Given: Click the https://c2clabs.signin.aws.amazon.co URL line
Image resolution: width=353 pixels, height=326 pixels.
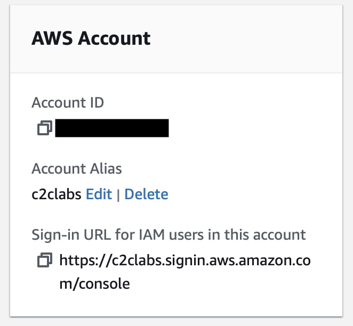Looking at the screenshot, I should tap(184, 261).
